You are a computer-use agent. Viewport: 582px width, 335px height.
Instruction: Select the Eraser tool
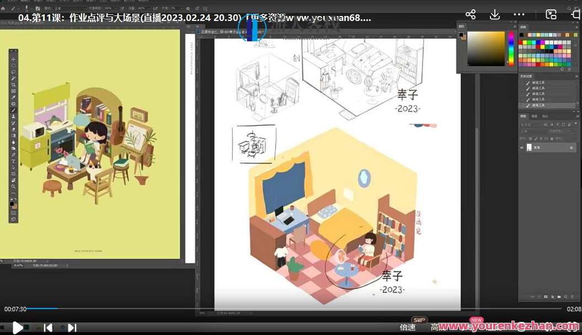(12, 130)
